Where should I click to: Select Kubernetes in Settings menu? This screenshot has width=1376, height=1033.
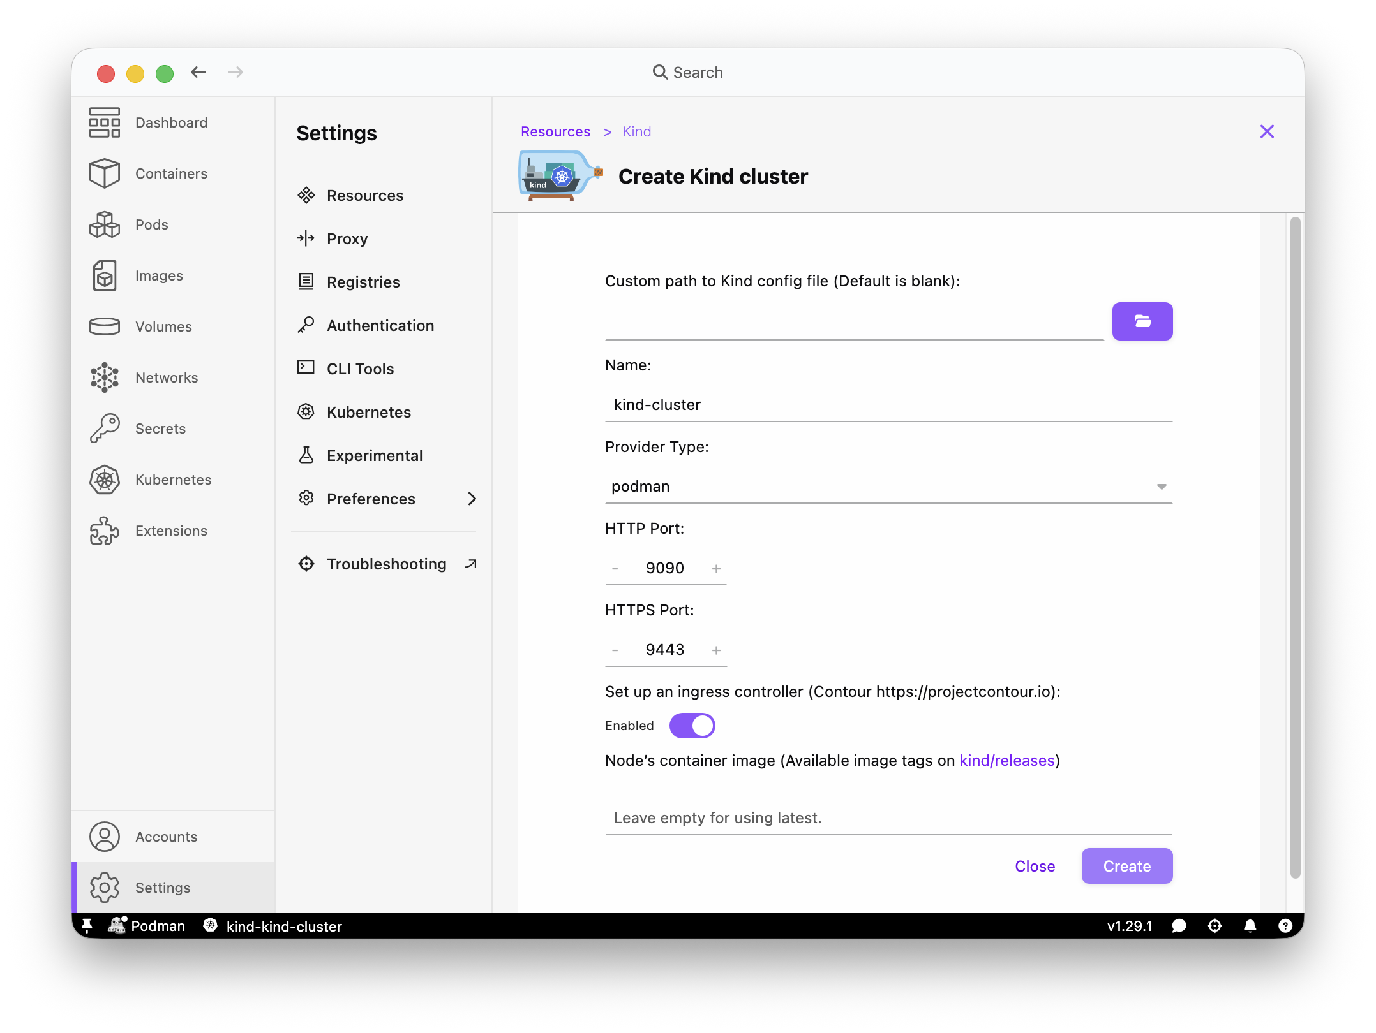click(384, 412)
